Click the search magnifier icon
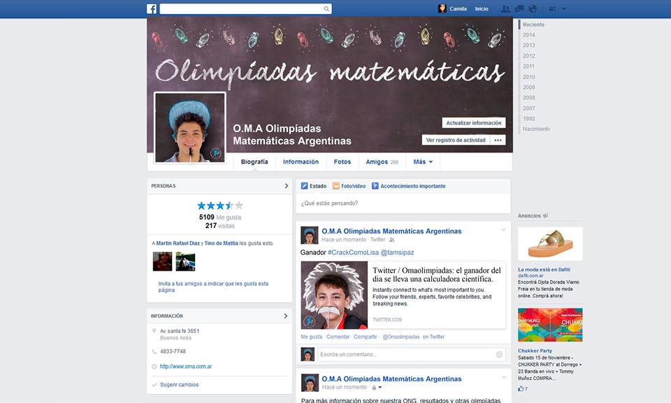 point(326,8)
